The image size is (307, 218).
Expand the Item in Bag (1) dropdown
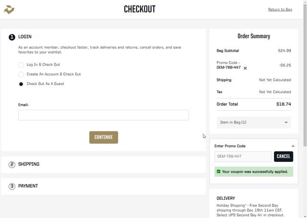[254, 122]
